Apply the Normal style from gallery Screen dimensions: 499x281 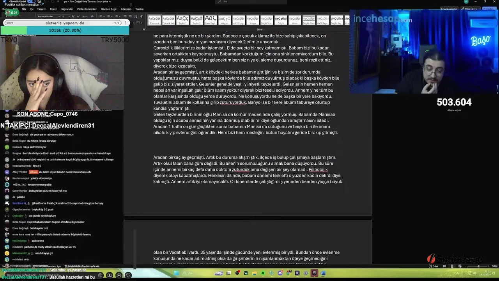pos(154,20)
